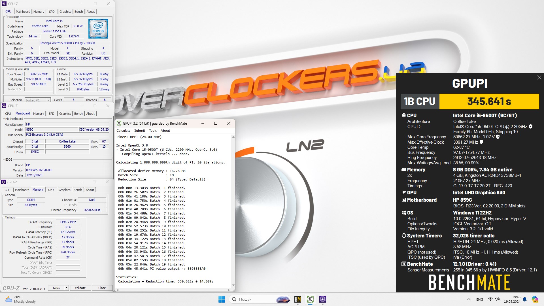The width and height of the screenshot is (544, 306).
Task: Click verified shield next to Max Core Frequency
Action: point(498,137)
